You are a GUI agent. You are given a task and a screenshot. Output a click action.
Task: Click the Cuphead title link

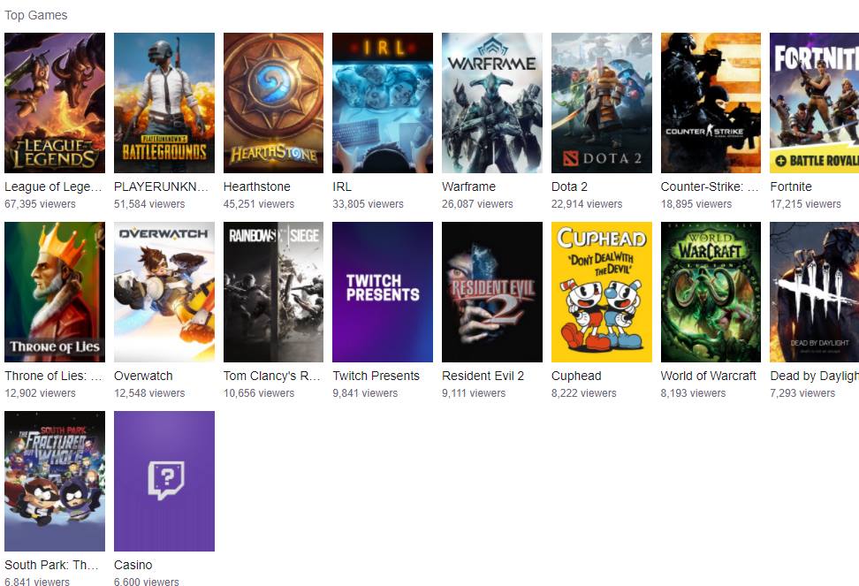[576, 377]
